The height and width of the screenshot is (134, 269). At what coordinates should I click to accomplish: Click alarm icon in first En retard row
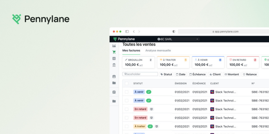(x=151, y=109)
